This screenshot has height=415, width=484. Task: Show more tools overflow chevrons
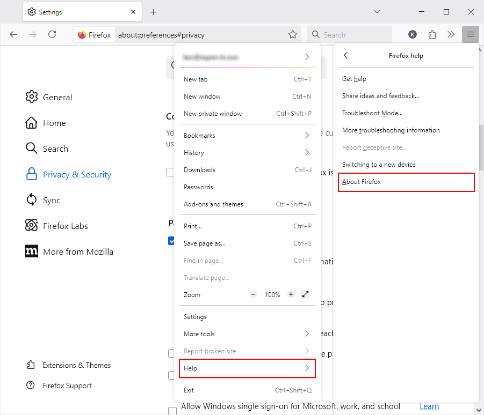(451, 34)
